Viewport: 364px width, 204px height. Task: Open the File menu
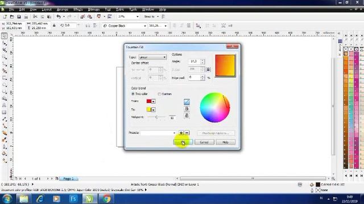pyautogui.click(x=11, y=10)
